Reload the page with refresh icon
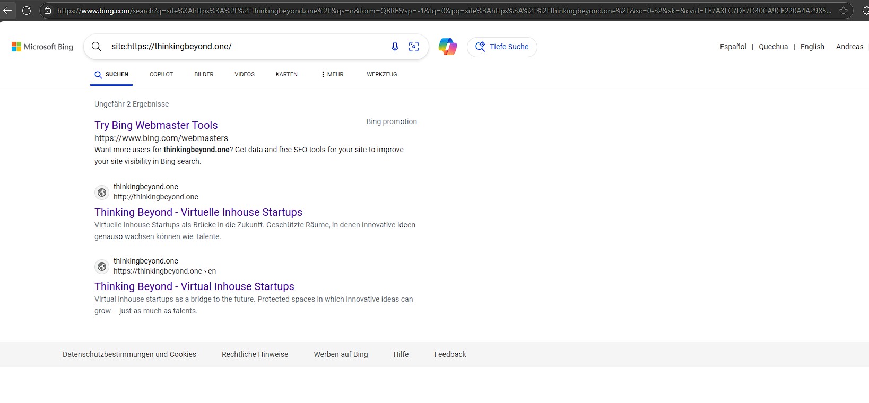The image size is (869, 403). (x=27, y=10)
